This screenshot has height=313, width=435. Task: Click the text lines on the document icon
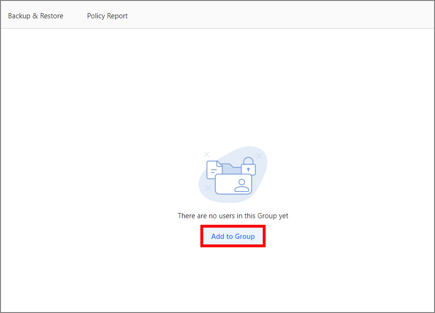coord(214,171)
